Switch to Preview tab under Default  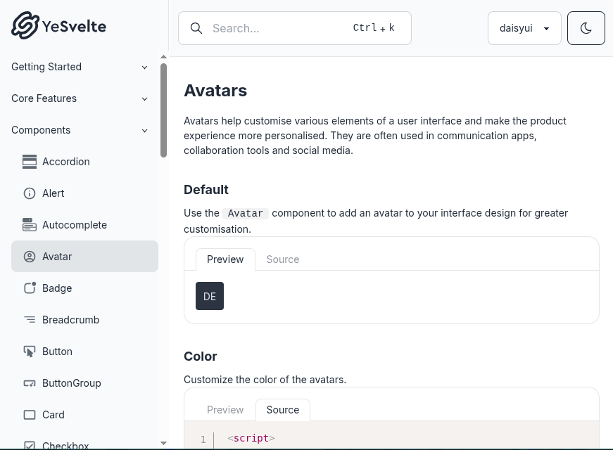pos(225,259)
